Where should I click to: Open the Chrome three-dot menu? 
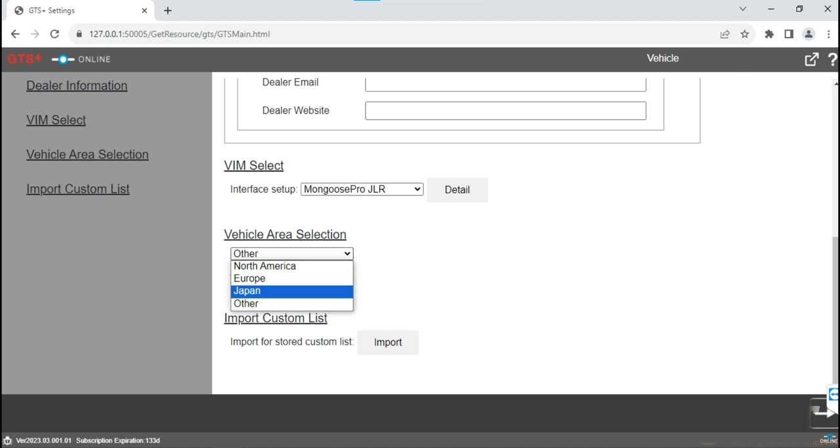click(x=829, y=34)
